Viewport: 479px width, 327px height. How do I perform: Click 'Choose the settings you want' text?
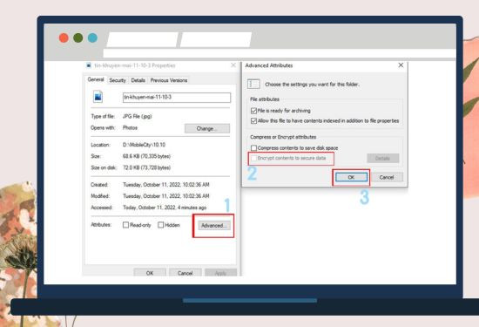(312, 84)
